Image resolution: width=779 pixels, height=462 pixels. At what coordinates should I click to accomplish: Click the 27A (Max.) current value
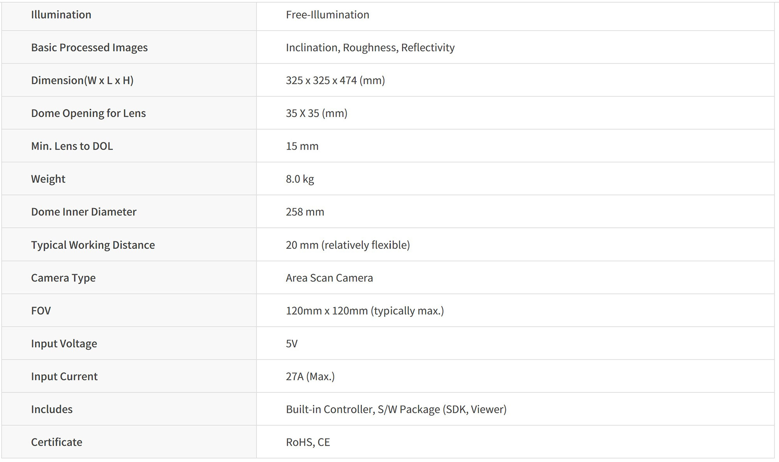310,376
